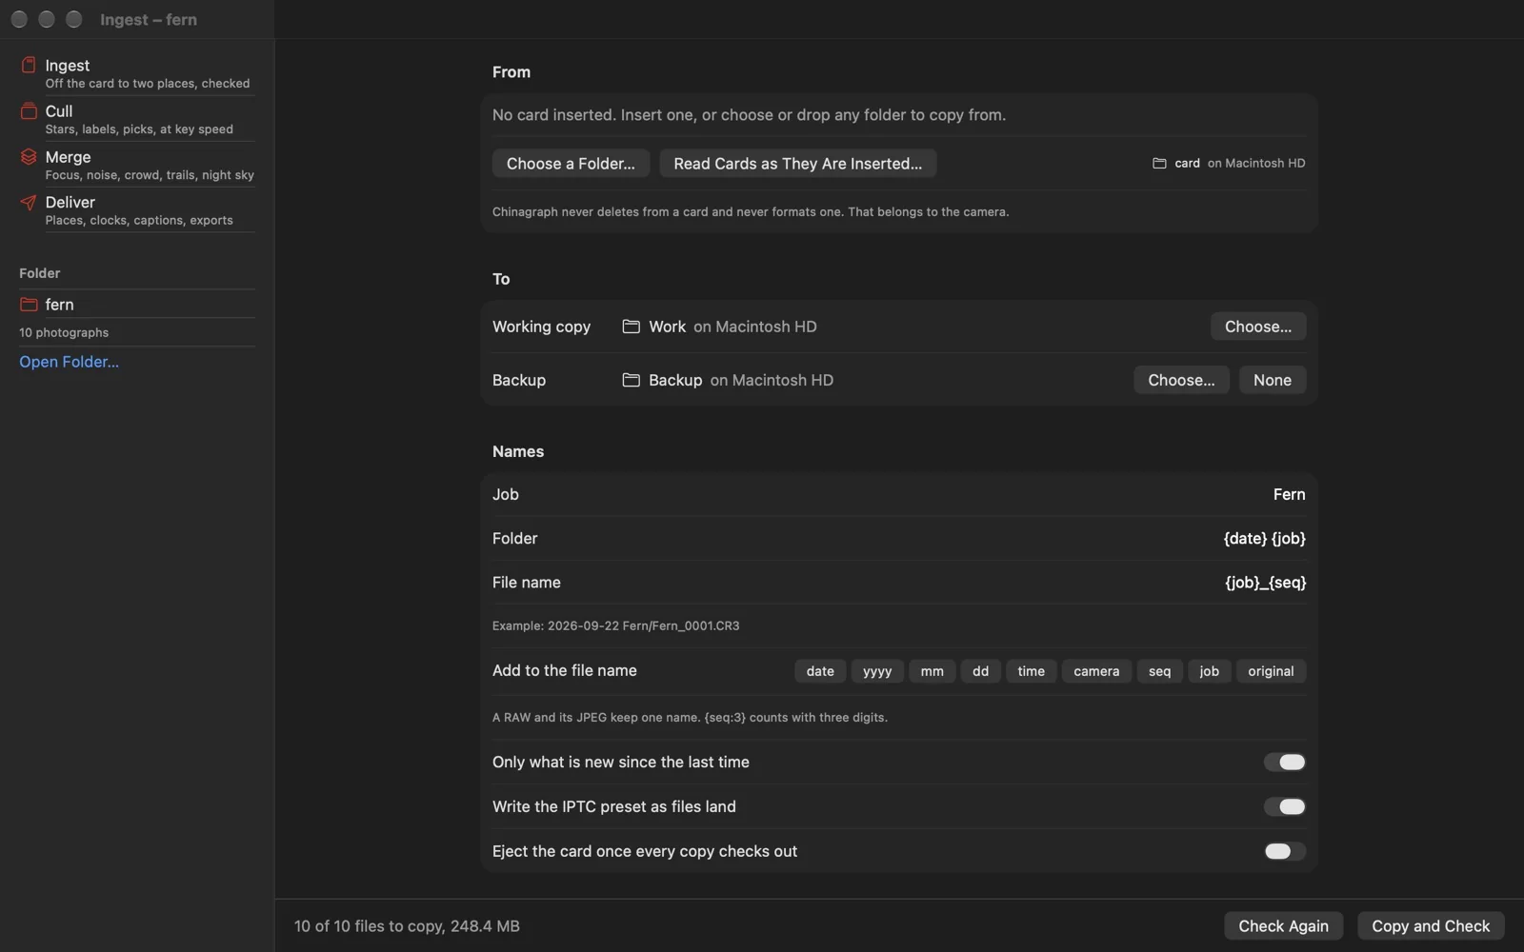Click 'No card inserted' message text
The width and height of the screenshot is (1524, 952).
tap(749, 115)
